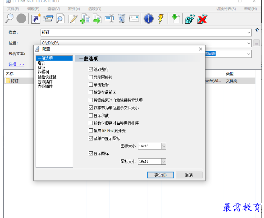Click the properties card toolbar icon
This screenshot has height=218, width=264.
[x=134, y=19]
